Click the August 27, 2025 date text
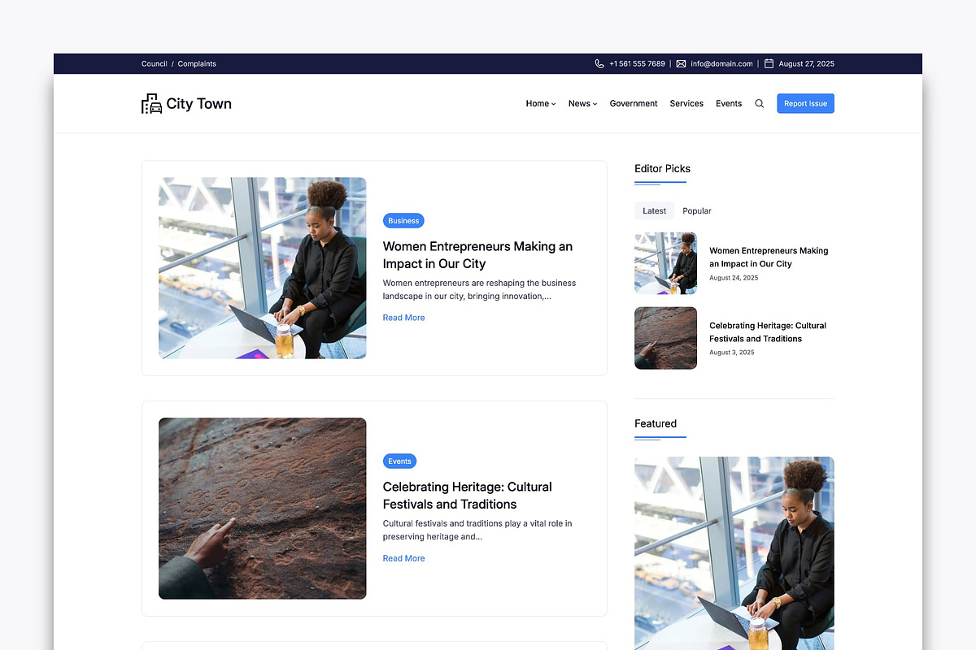 tap(806, 63)
